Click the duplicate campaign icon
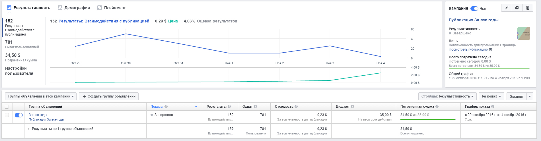This screenshot has width=541, height=141. coord(517,8)
